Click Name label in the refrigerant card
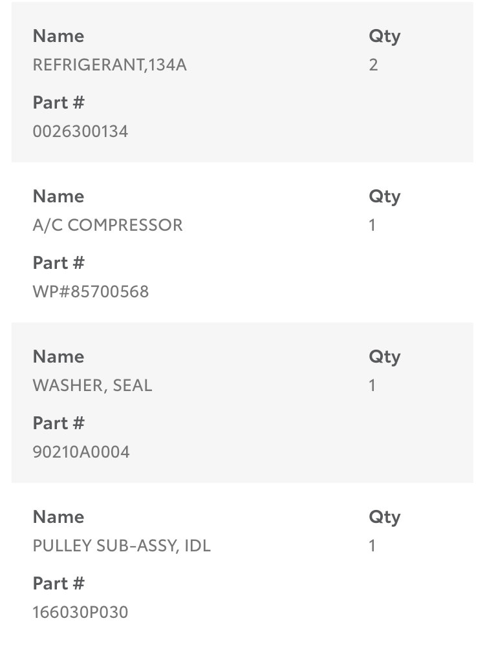 coord(58,36)
